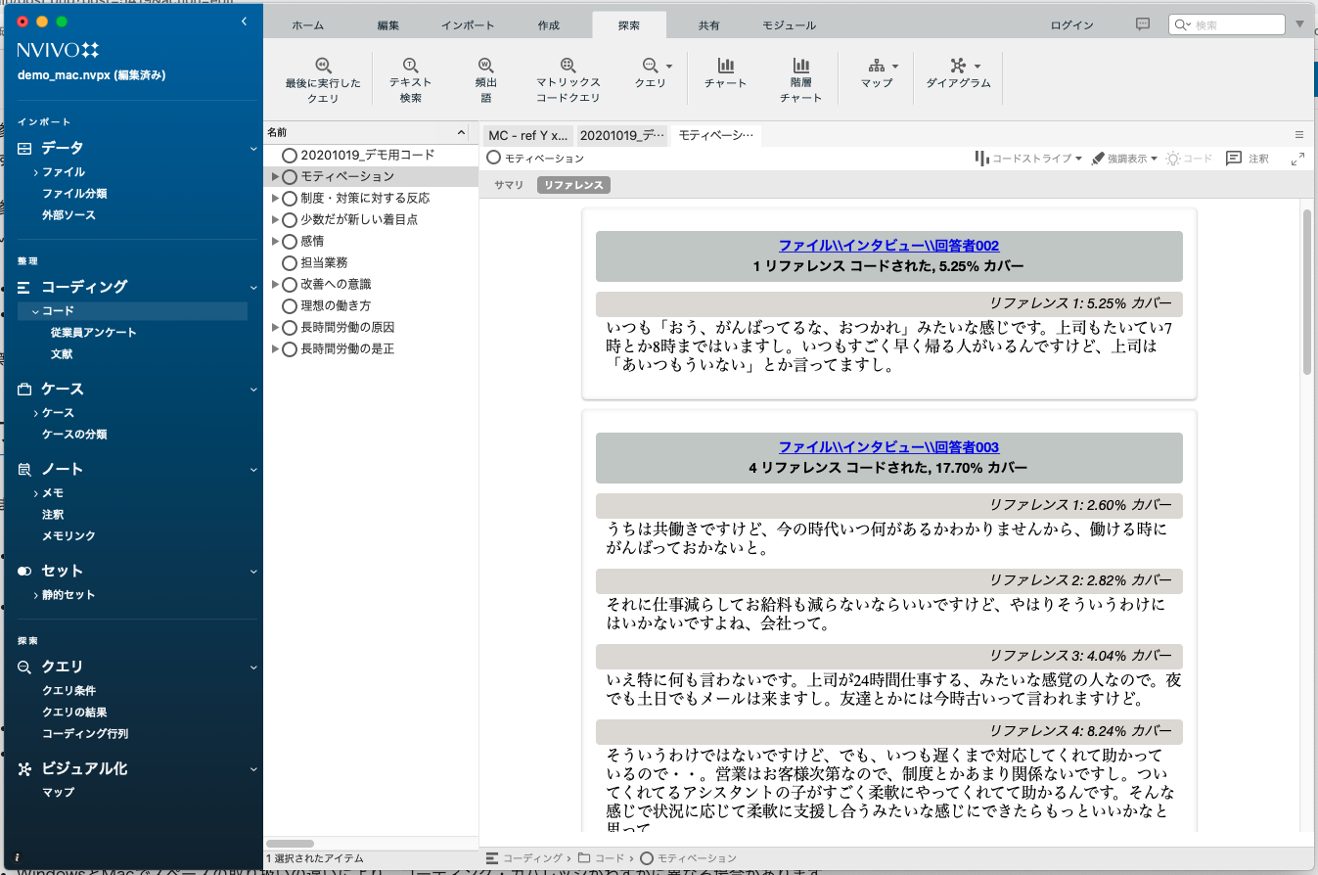Screen dimensions: 1318x875
Task: Expand the 感情 code node
Action: [275, 241]
